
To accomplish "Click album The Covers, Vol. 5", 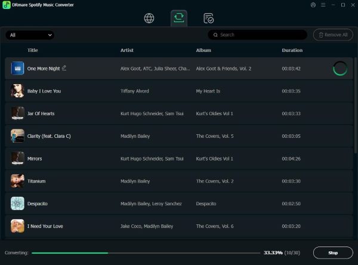I will [215, 136].
